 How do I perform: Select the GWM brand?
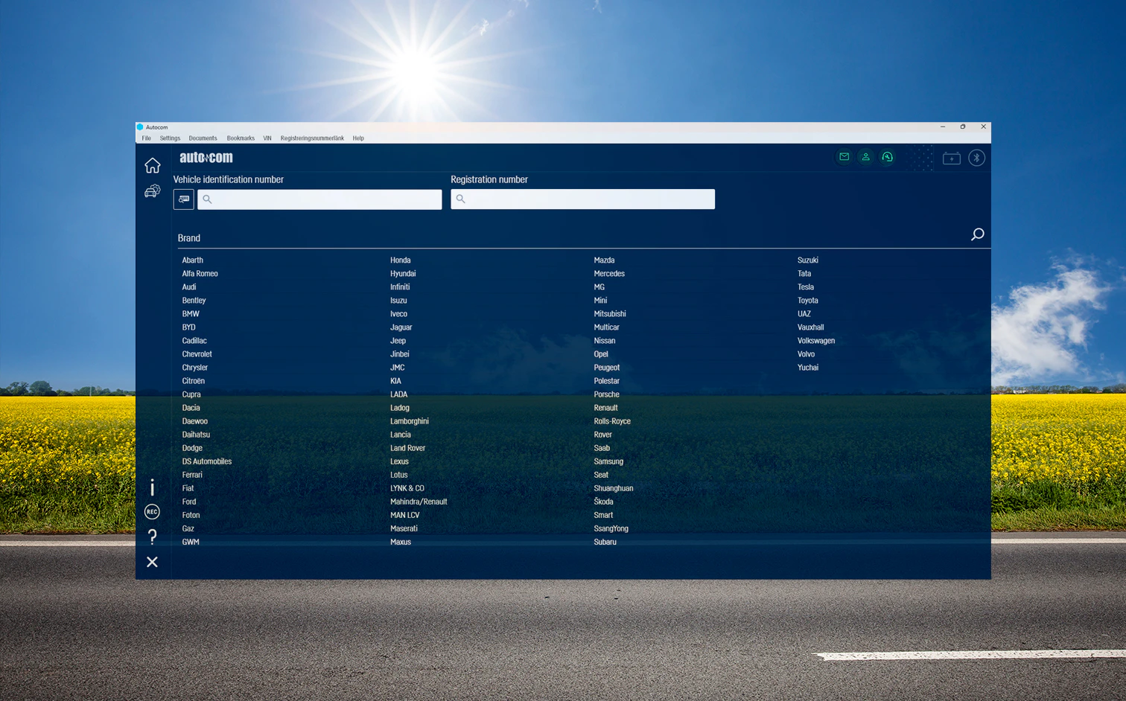pos(191,542)
